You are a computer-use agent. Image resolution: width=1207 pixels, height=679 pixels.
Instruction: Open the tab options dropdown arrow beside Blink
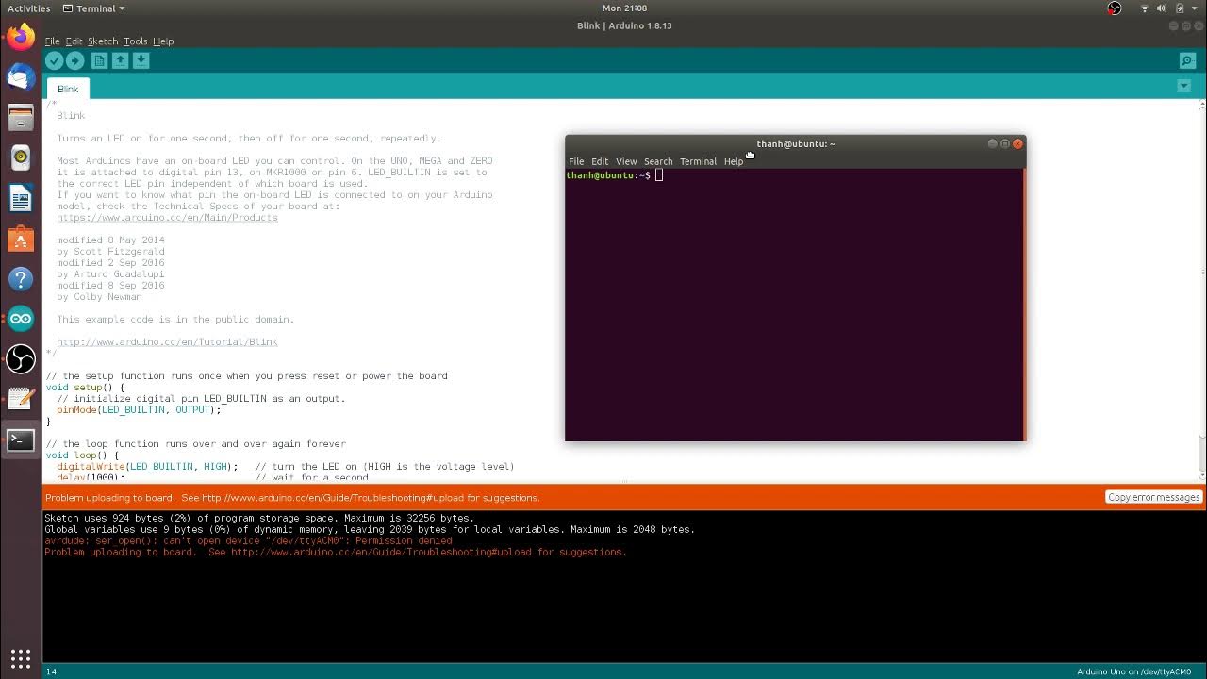(1184, 86)
